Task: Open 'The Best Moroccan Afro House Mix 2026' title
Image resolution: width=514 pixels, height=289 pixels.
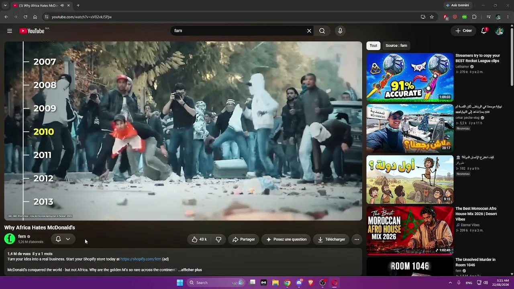Action: pyautogui.click(x=476, y=214)
